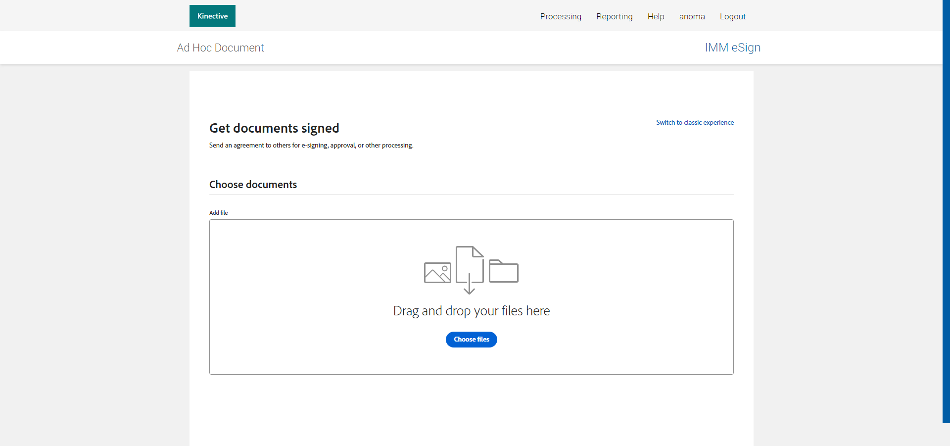Click the folder icon in drop zone
This screenshot has height=446, width=950.
(x=503, y=271)
